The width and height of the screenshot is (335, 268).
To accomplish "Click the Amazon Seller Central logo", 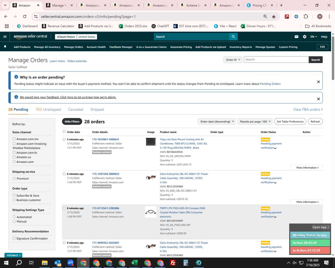I will [x=30, y=37].
